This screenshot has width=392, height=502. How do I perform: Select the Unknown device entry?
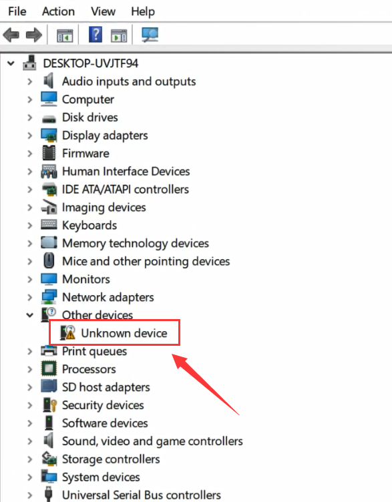tap(124, 333)
